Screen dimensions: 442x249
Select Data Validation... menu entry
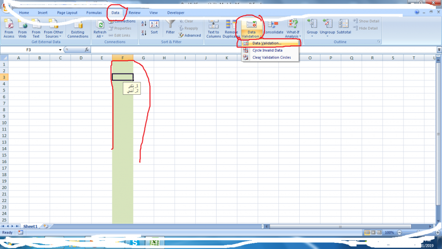[x=271, y=43]
